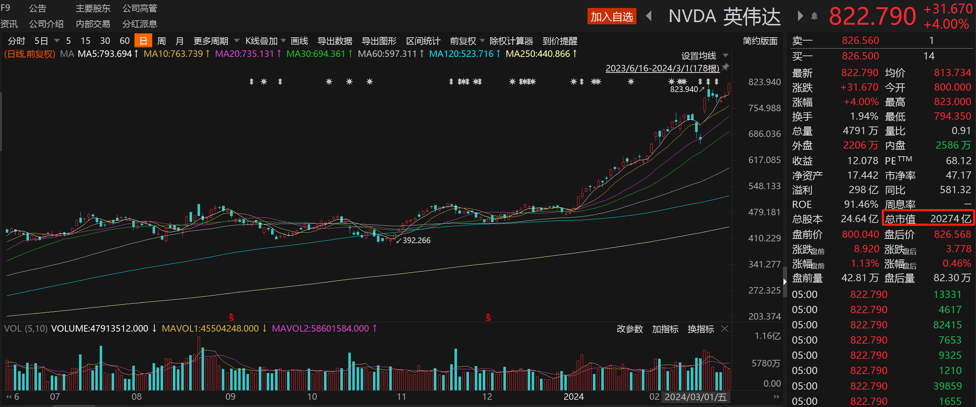
Task: Click the price alert bell icon
Action: pyautogui.click(x=814, y=16)
